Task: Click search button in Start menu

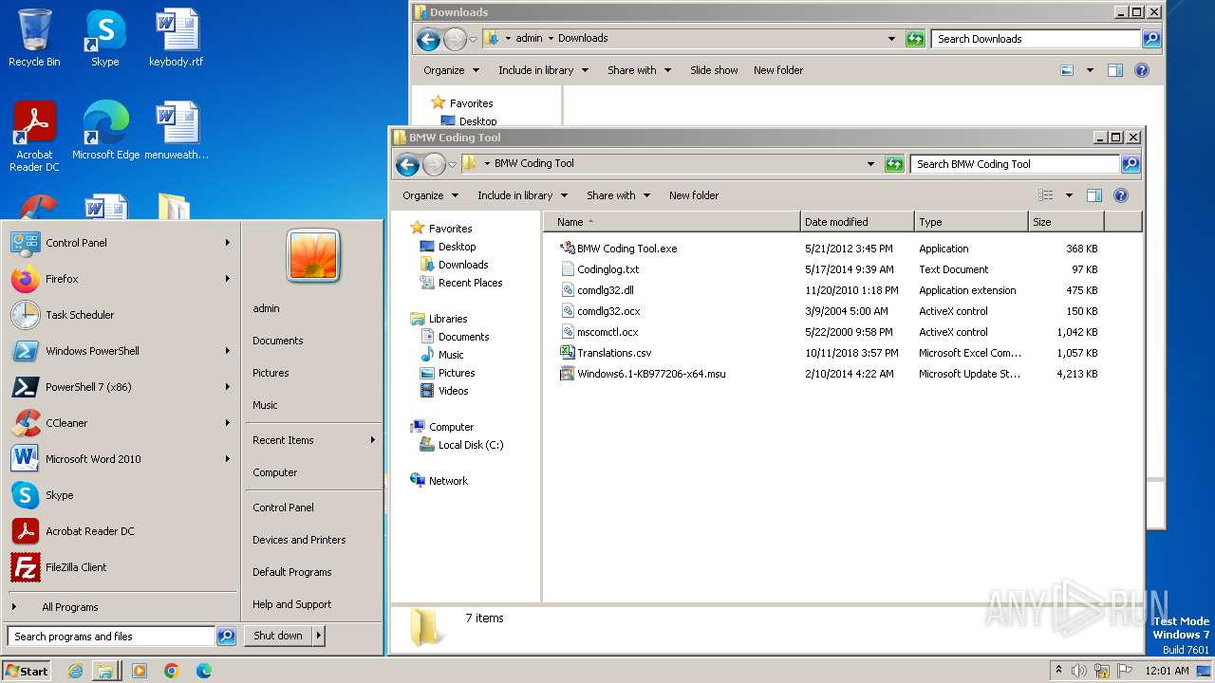Action: [226, 637]
